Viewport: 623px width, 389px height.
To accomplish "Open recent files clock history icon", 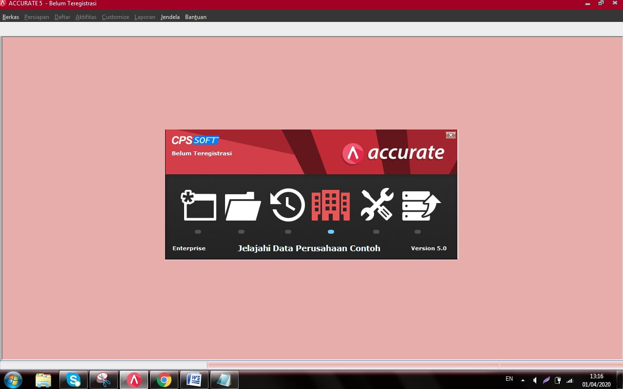I will click(287, 205).
